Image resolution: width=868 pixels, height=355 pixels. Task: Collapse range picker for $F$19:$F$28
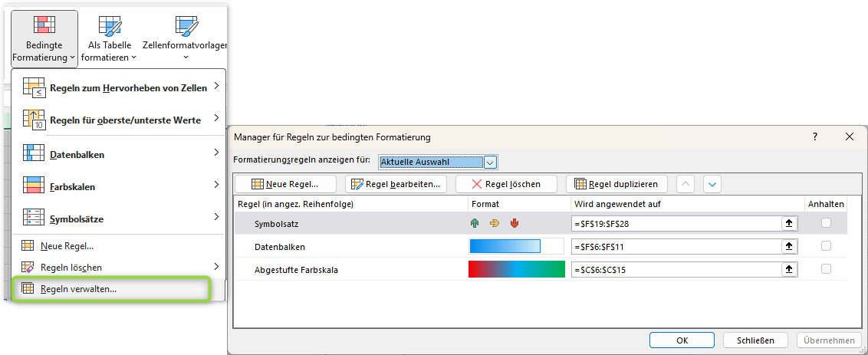[789, 223]
